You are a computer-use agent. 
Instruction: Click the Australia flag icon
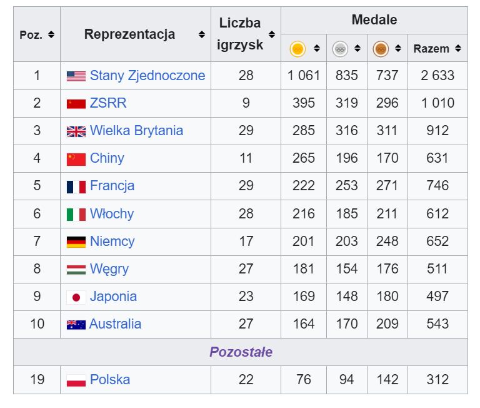point(76,325)
